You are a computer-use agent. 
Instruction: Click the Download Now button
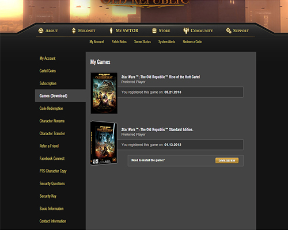point(227,160)
